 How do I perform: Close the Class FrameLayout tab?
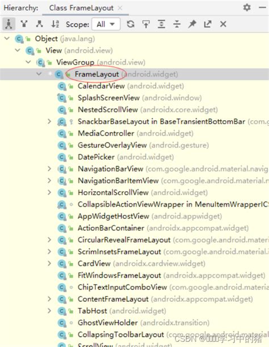[x=120, y=8]
